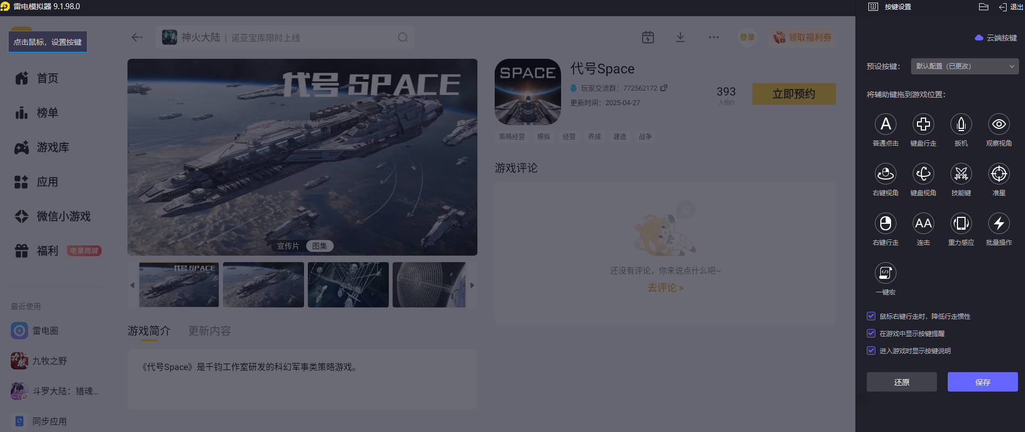Click the 还原 restore button
Viewport: 1025px width, 432px height.
point(902,382)
